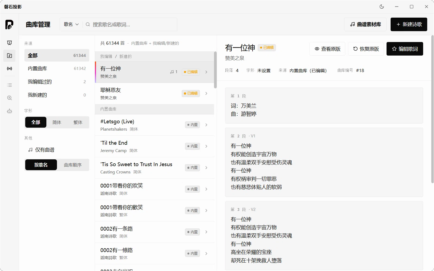Screen dimensions: 434x271
Task: Click the search magnifier icon in search bar
Action: [x=88, y=24]
